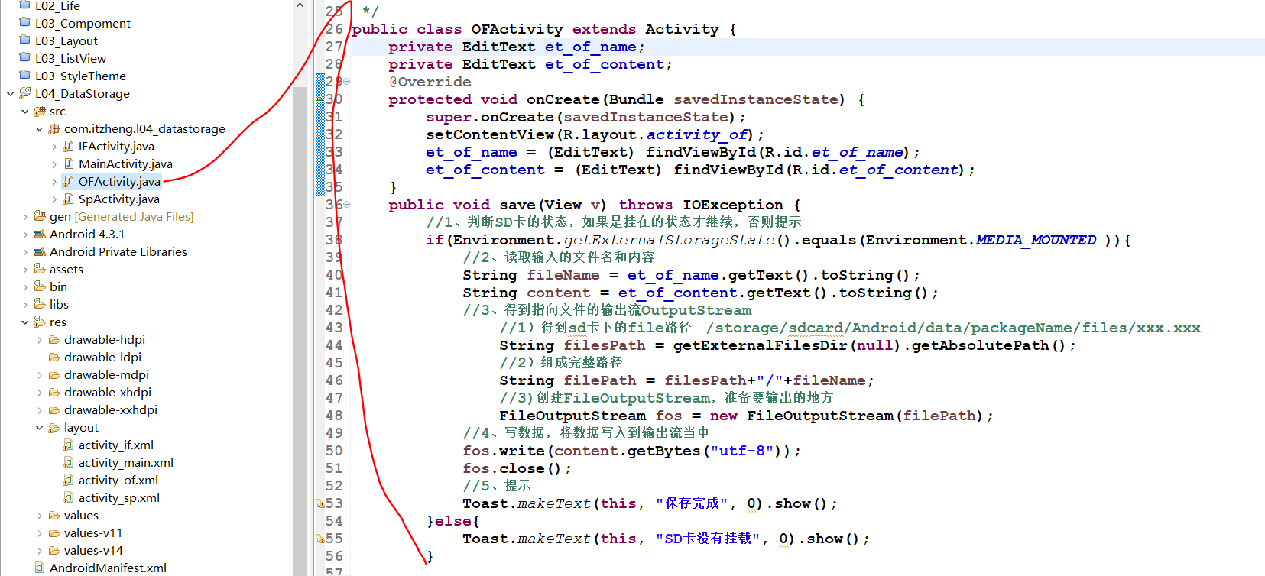
Task: Click the fos.close() statement
Action: 517,468
